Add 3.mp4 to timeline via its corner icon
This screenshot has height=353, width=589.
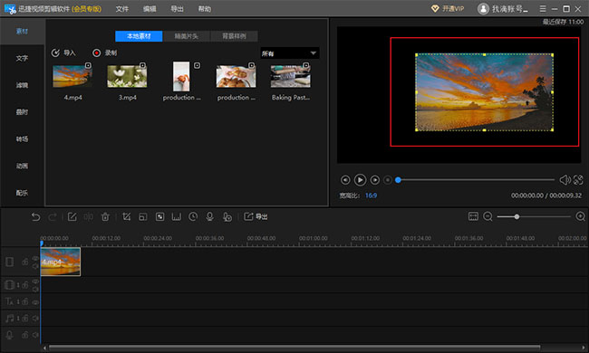tap(142, 65)
